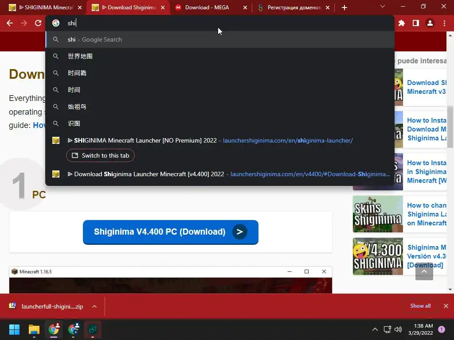The width and height of the screenshot is (454, 340).
Task: Click 'Switch to this tab' button
Action: 100,155
